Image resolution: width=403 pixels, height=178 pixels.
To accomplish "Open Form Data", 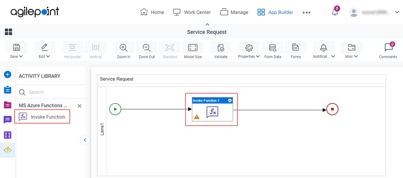I will tap(273, 50).
